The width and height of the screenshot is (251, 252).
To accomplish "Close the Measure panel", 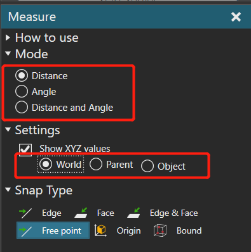I will click(x=236, y=16).
